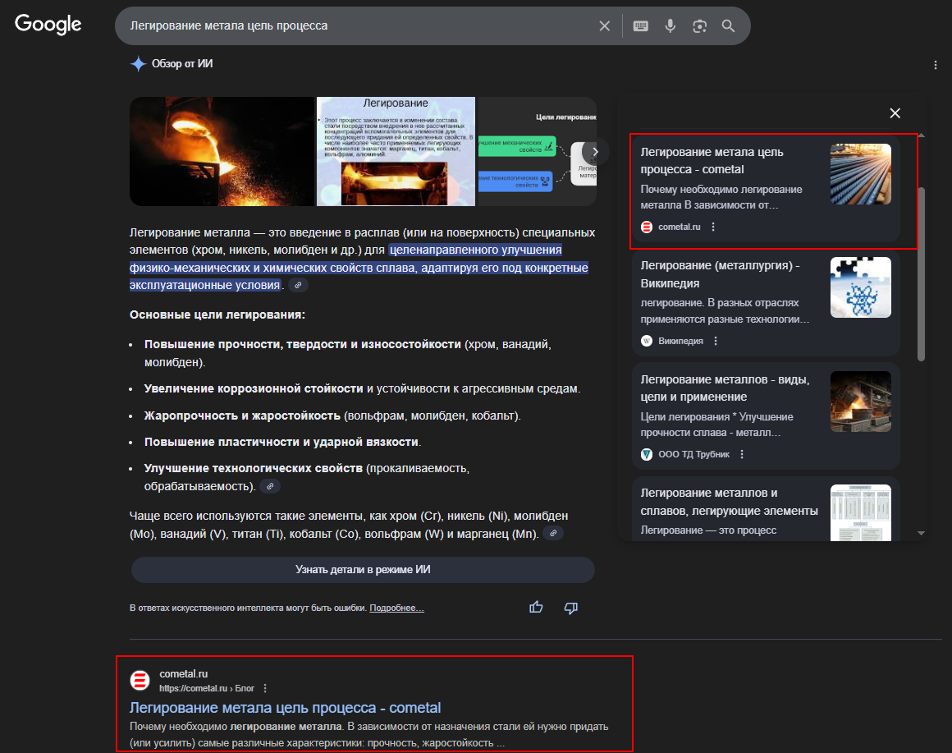Click thumbs down on AI overview

point(571,608)
